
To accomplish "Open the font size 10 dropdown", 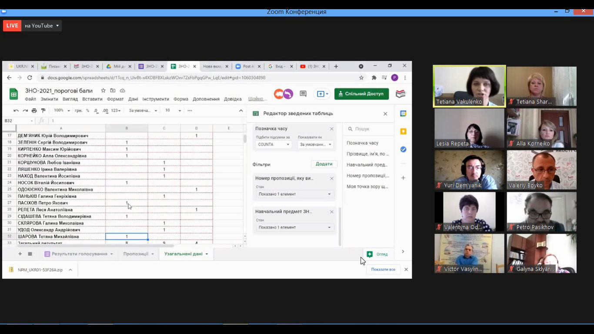I will tap(173, 110).
